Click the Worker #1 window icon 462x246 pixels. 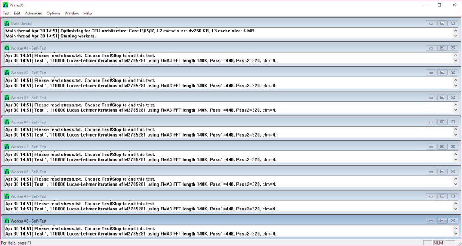(7, 48)
